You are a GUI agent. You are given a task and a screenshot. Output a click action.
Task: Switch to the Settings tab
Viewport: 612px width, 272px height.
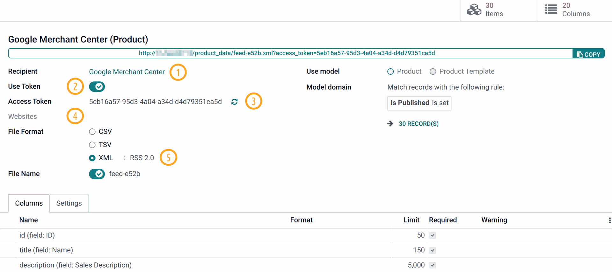(x=69, y=203)
